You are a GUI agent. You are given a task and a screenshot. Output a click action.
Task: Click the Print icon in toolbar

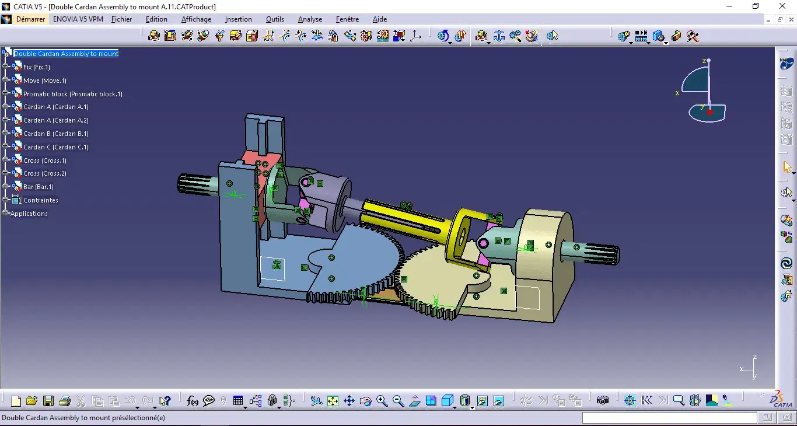65,401
